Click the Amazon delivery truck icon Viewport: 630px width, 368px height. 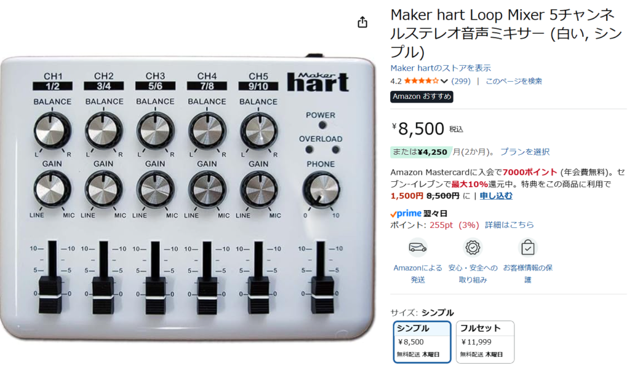[x=418, y=248]
